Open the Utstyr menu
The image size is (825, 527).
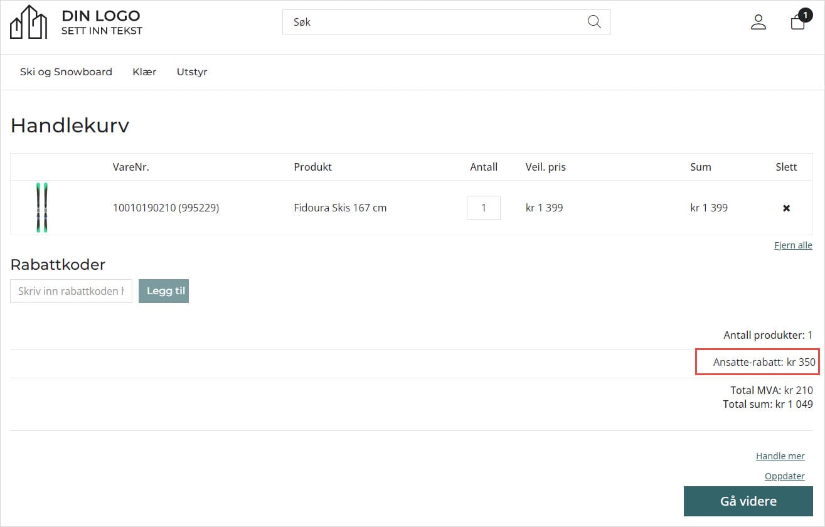[x=192, y=72]
